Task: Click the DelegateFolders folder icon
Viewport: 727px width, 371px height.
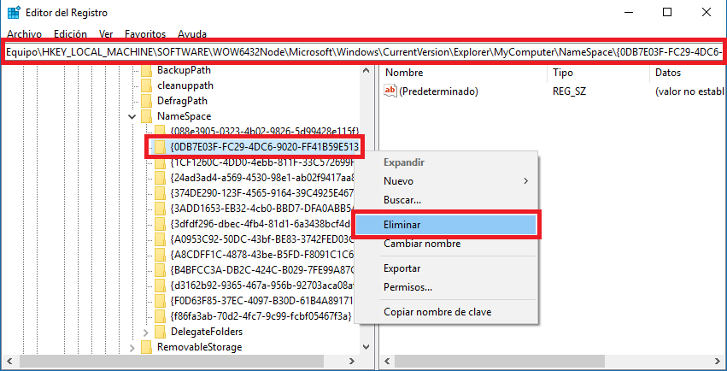Action: [160, 332]
